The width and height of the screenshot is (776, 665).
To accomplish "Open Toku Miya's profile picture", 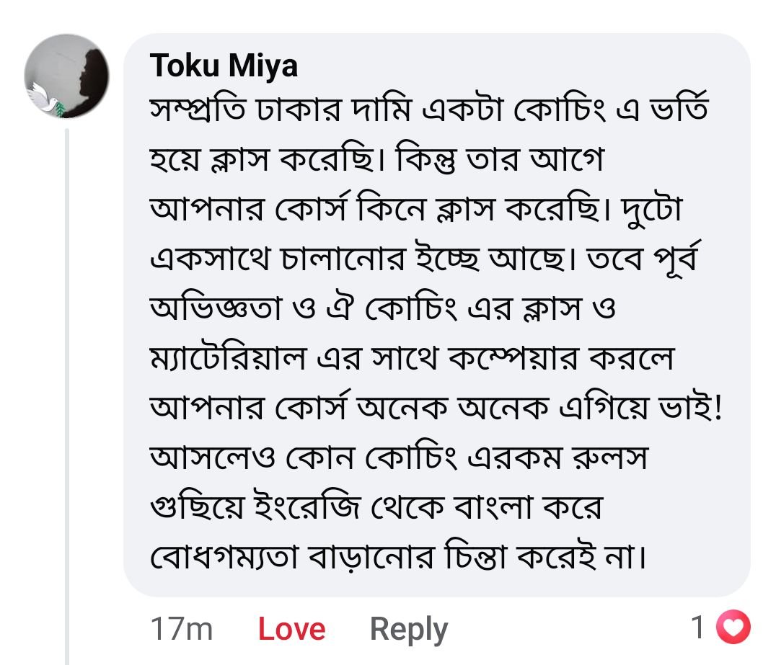I will 66,76.
